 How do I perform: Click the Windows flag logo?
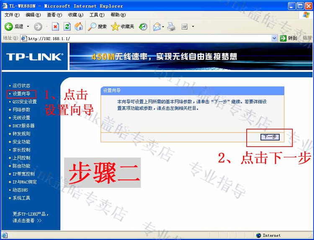[x=306, y=15]
